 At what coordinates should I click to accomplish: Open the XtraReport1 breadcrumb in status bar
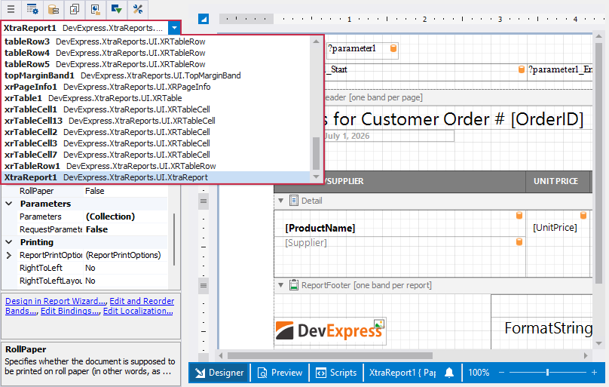402,373
